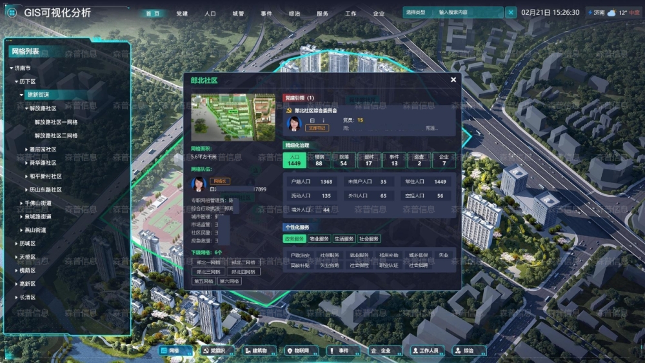This screenshot has height=363, width=645.
Task: Select 和平新村社区 in the tree
Action: pos(46,176)
